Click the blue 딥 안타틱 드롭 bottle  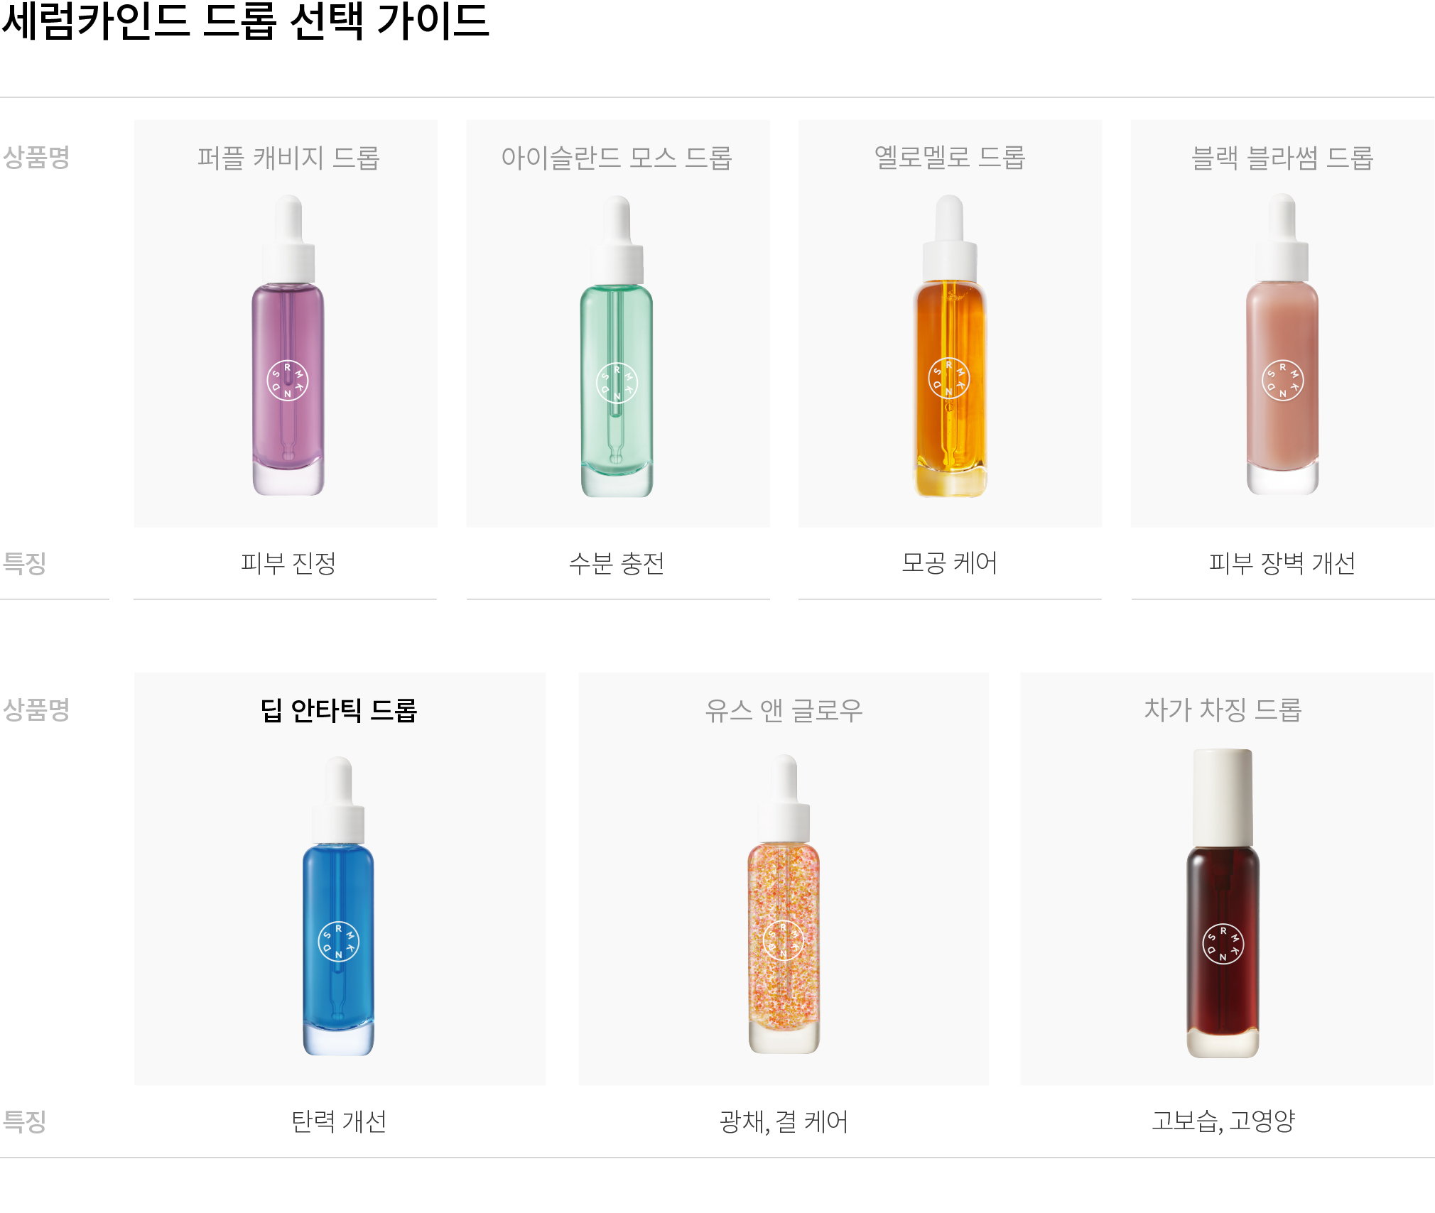tap(338, 906)
